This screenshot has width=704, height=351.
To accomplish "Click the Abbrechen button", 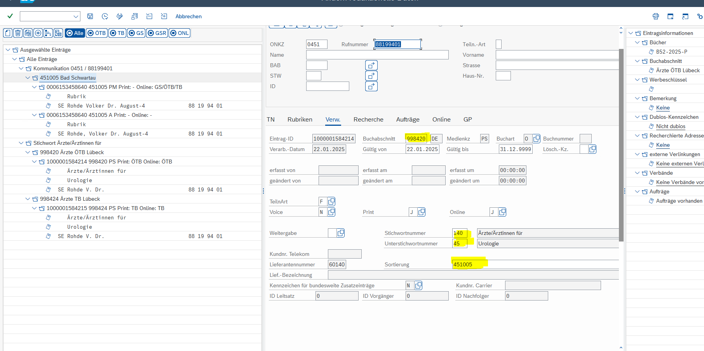I will point(188,16).
